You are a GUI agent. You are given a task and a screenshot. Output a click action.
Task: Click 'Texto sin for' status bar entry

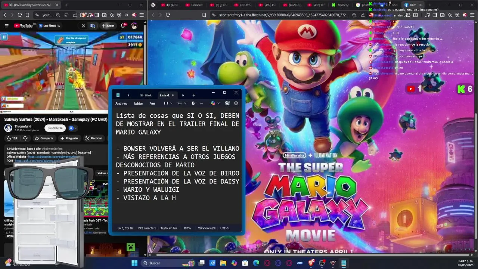click(x=169, y=228)
